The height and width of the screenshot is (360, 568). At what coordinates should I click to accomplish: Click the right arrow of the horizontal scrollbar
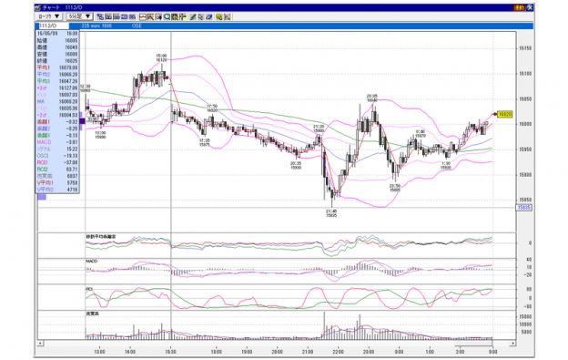pos(512,343)
